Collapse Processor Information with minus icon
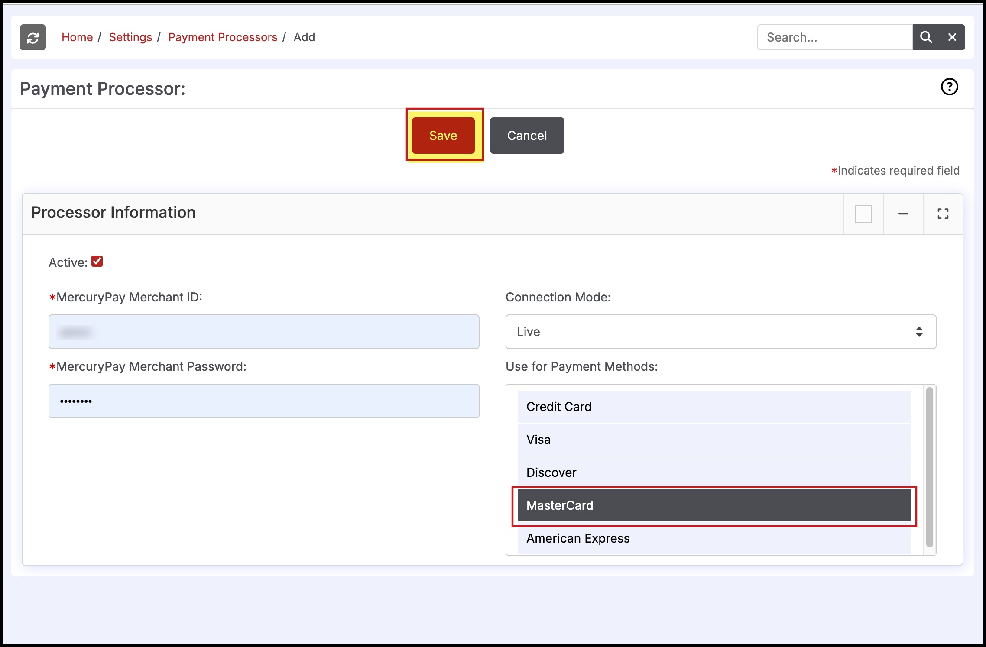The height and width of the screenshot is (647, 986). click(903, 214)
